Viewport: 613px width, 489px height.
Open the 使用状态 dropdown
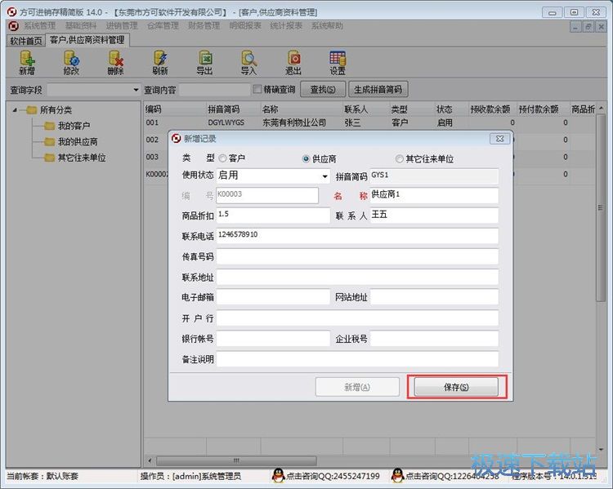tap(324, 176)
